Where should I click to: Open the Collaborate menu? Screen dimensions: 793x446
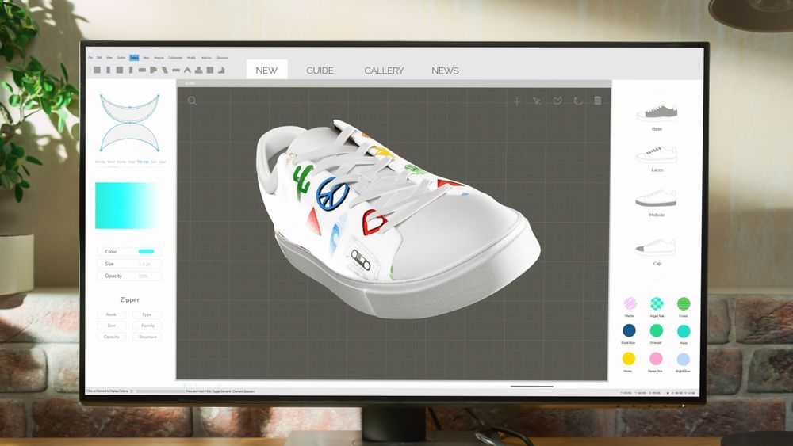(175, 58)
